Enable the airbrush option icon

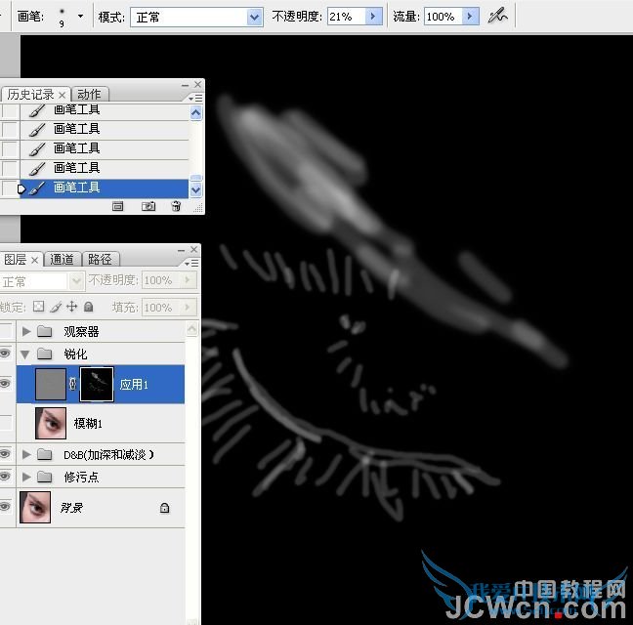(x=498, y=17)
